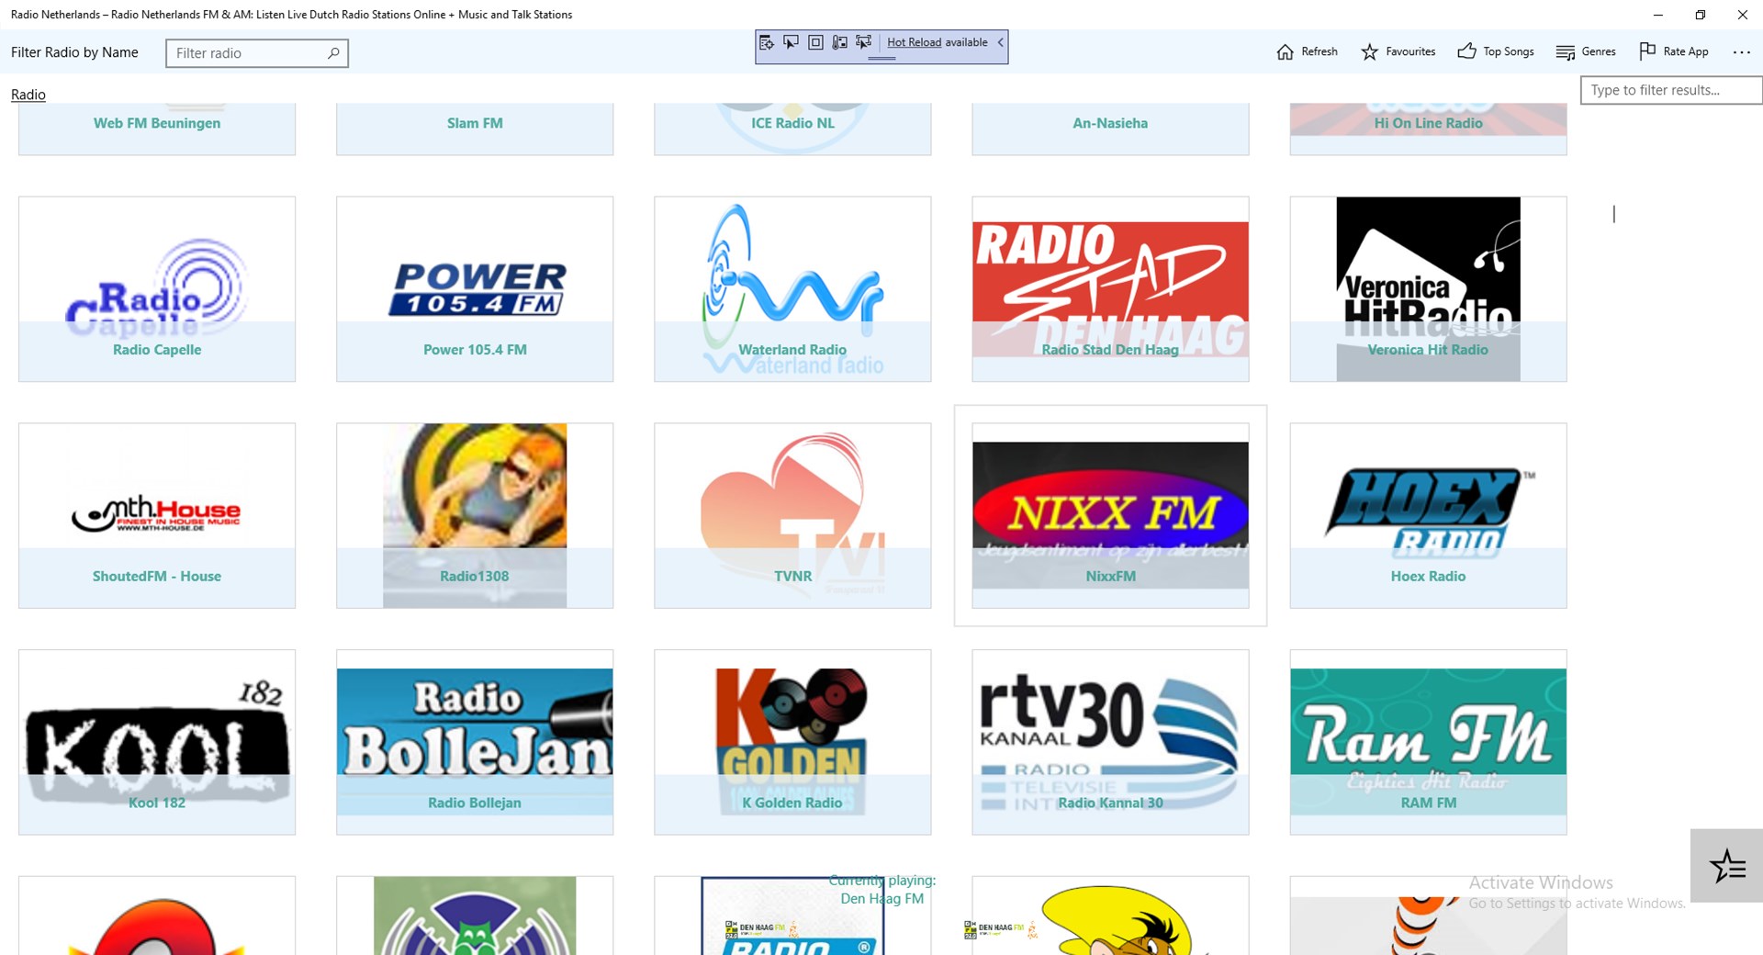Play the RAM FM station

1428,742
